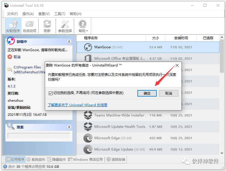Sort by 安装时间 column header
Screen dimensions: 226x171
point(181,38)
